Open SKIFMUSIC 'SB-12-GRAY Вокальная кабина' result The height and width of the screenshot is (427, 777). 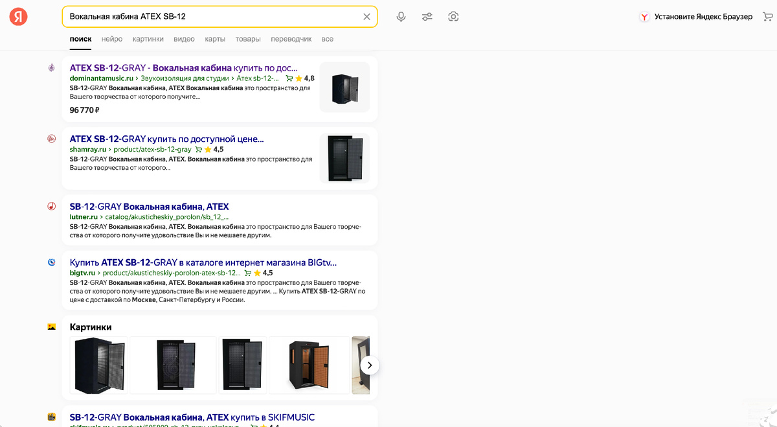[x=192, y=417]
